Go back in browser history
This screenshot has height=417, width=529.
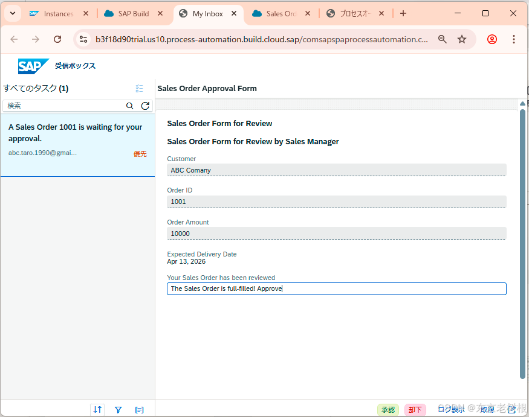(x=14, y=39)
